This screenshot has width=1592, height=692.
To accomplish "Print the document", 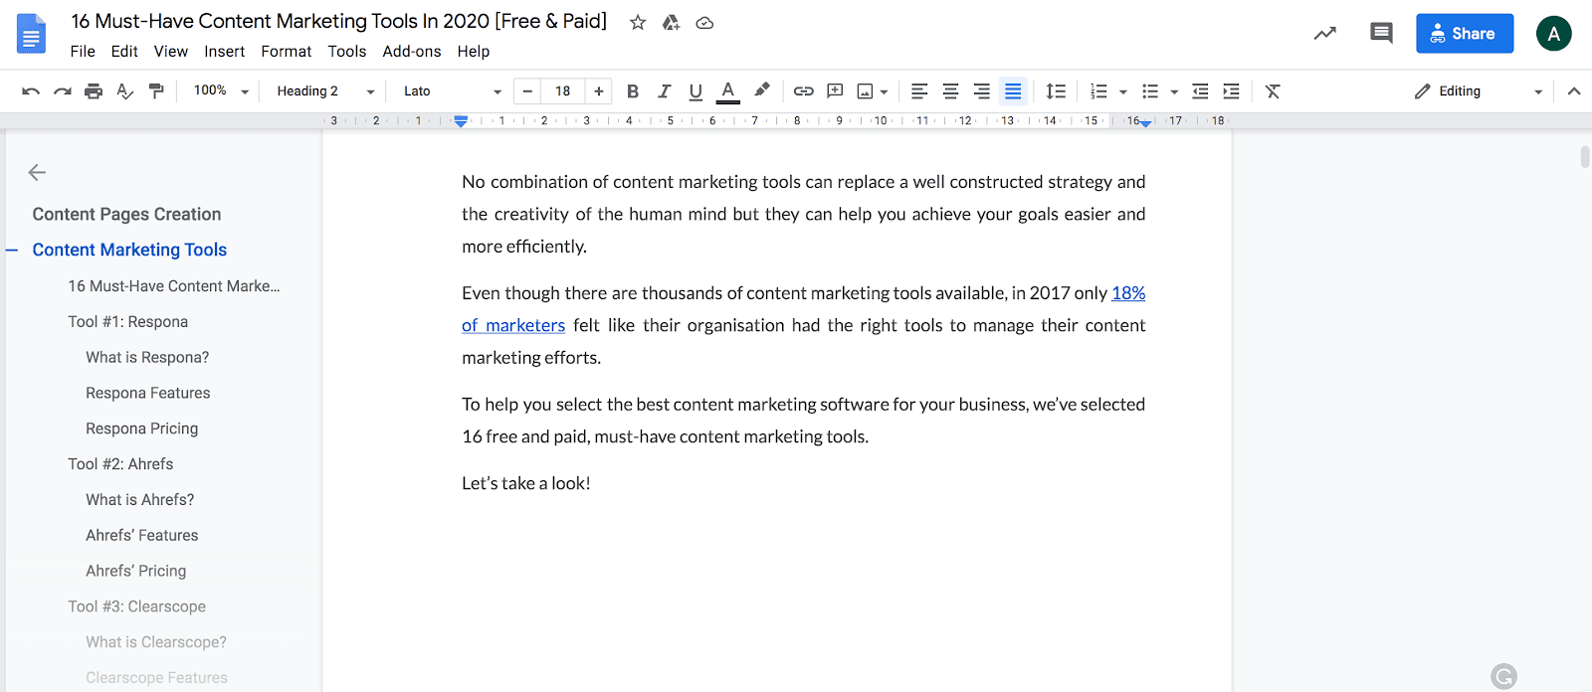I will [94, 91].
